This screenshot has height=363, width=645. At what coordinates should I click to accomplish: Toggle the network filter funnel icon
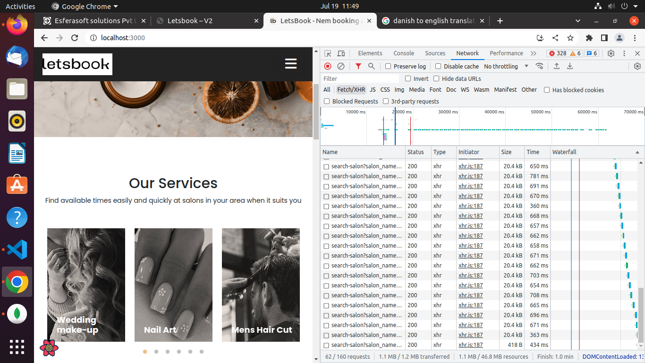(x=358, y=66)
